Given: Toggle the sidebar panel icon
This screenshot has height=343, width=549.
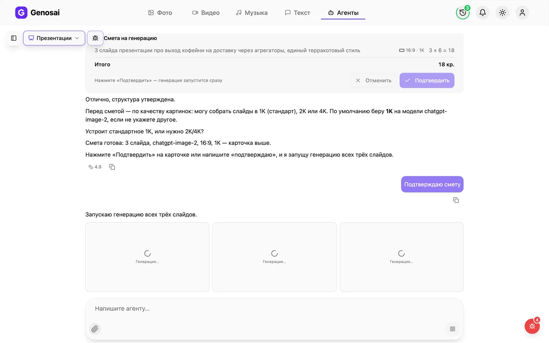Looking at the screenshot, I should click(14, 38).
